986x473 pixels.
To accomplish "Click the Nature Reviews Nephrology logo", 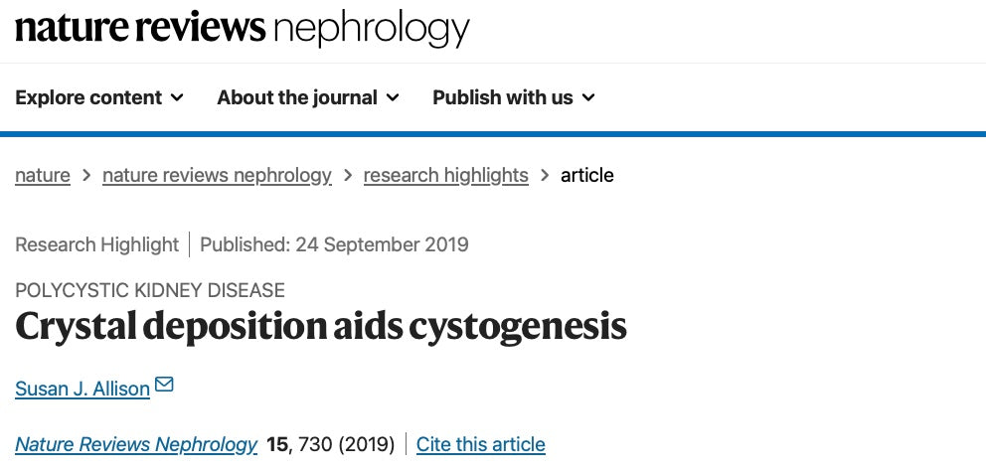I will [242, 29].
